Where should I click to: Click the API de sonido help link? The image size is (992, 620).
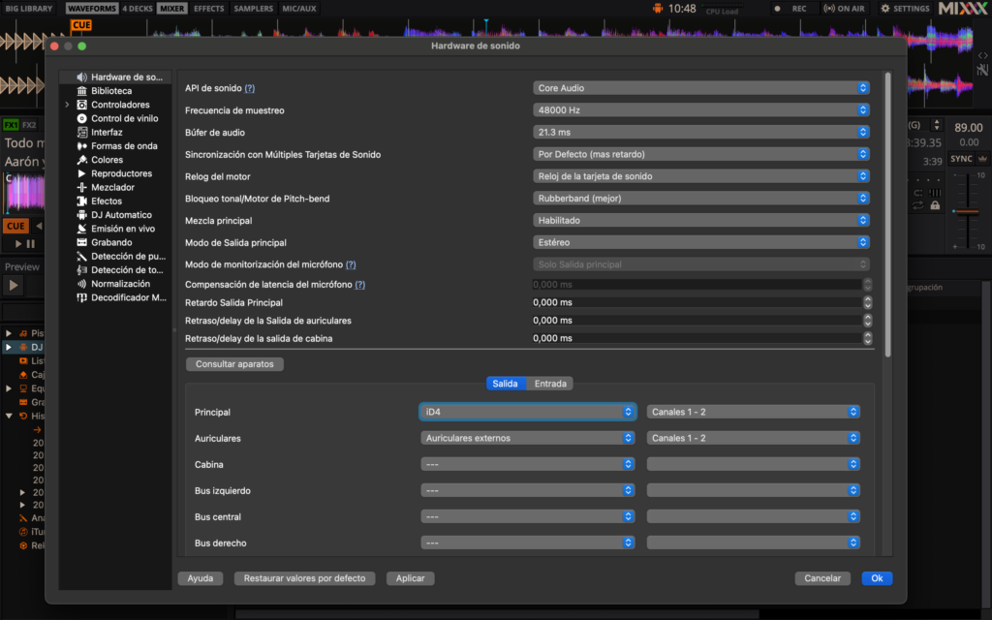250,88
